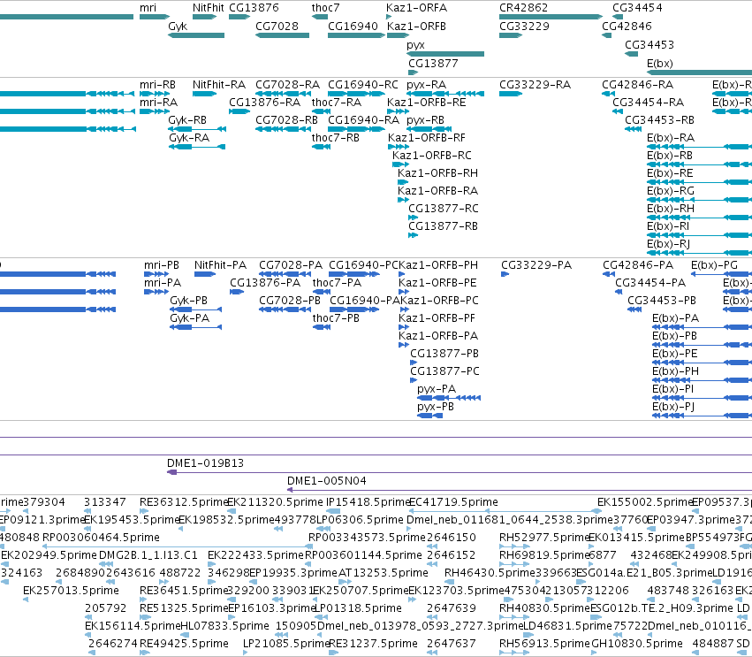
Task: Select the thoc7 gene label
Action: (325, 8)
